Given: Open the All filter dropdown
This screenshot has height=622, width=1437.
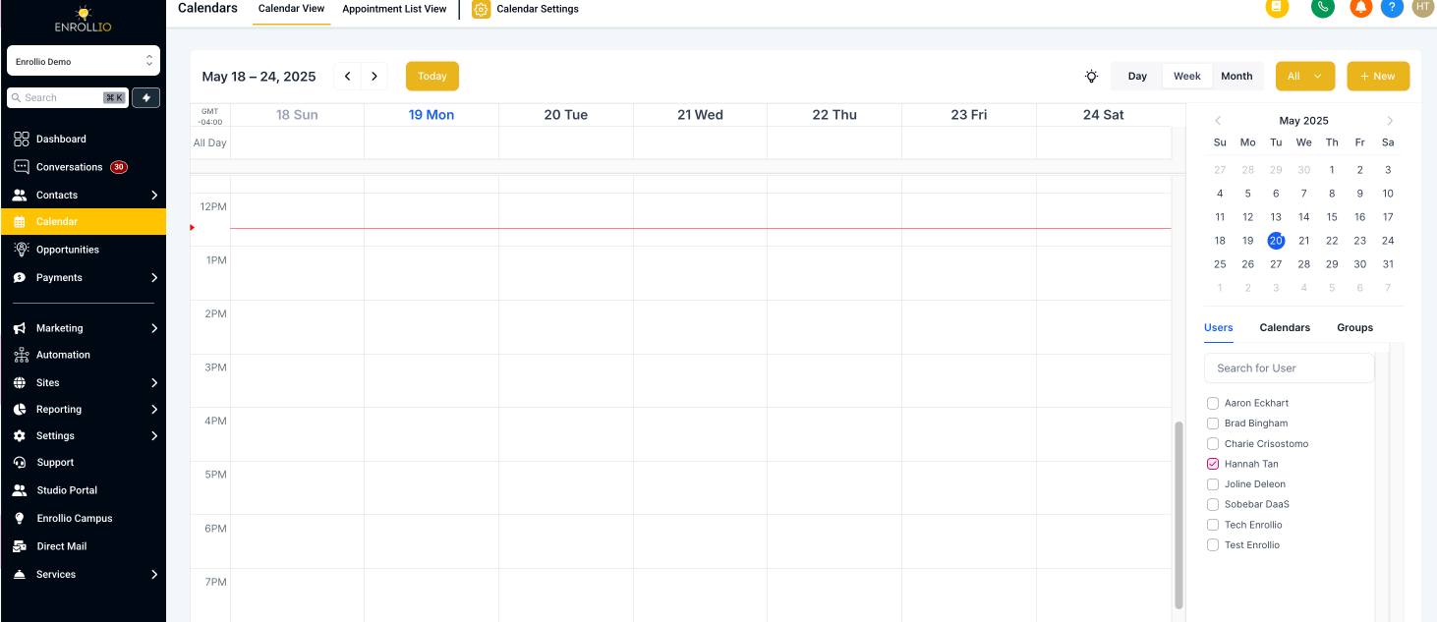Looking at the screenshot, I should tap(1305, 77).
